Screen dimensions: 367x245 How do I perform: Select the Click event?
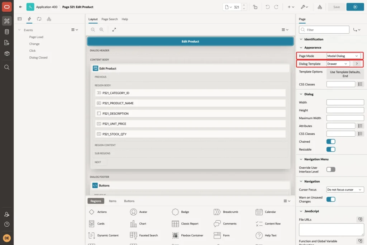[x=32, y=51]
